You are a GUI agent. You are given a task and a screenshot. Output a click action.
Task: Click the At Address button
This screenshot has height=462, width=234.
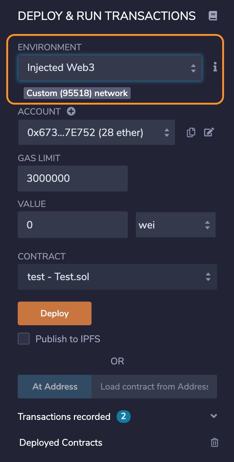pyautogui.click(x=55, y=387)
